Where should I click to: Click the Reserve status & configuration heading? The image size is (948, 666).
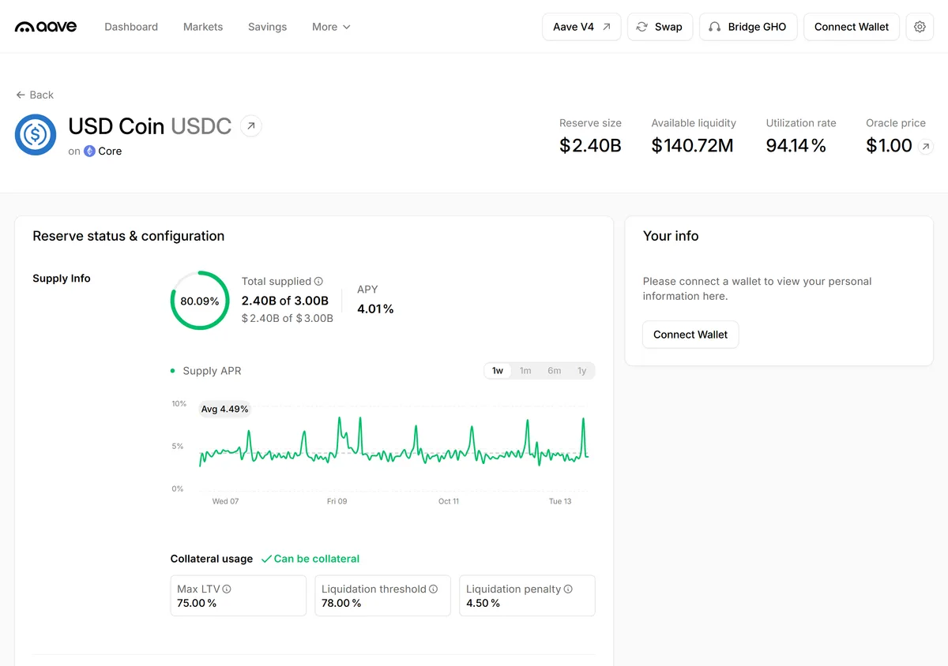129,236
